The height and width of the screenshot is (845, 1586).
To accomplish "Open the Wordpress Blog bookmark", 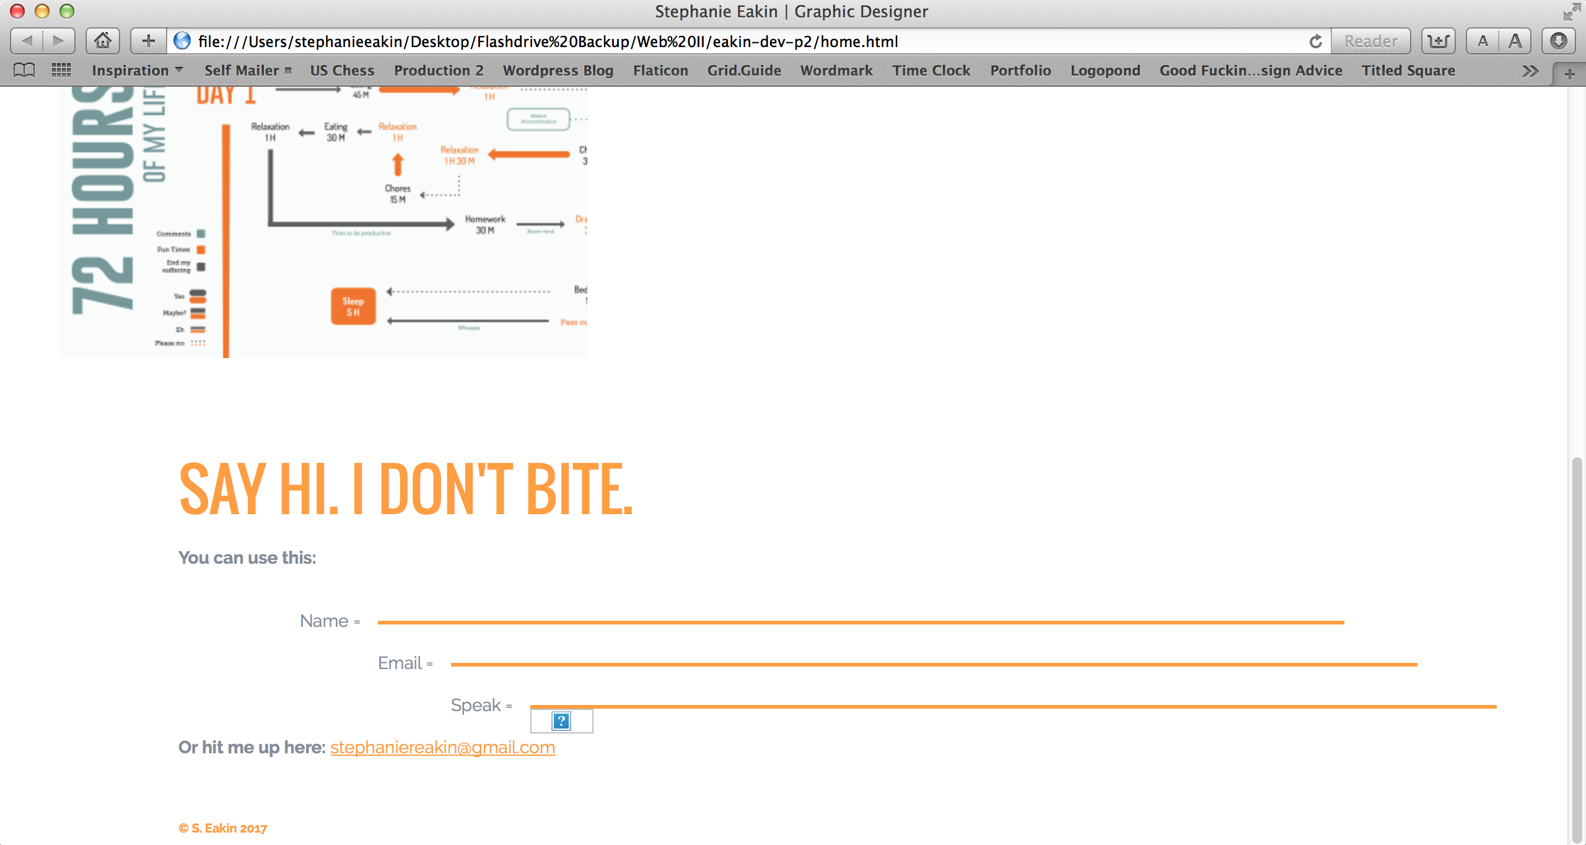I will pos(558,70).
